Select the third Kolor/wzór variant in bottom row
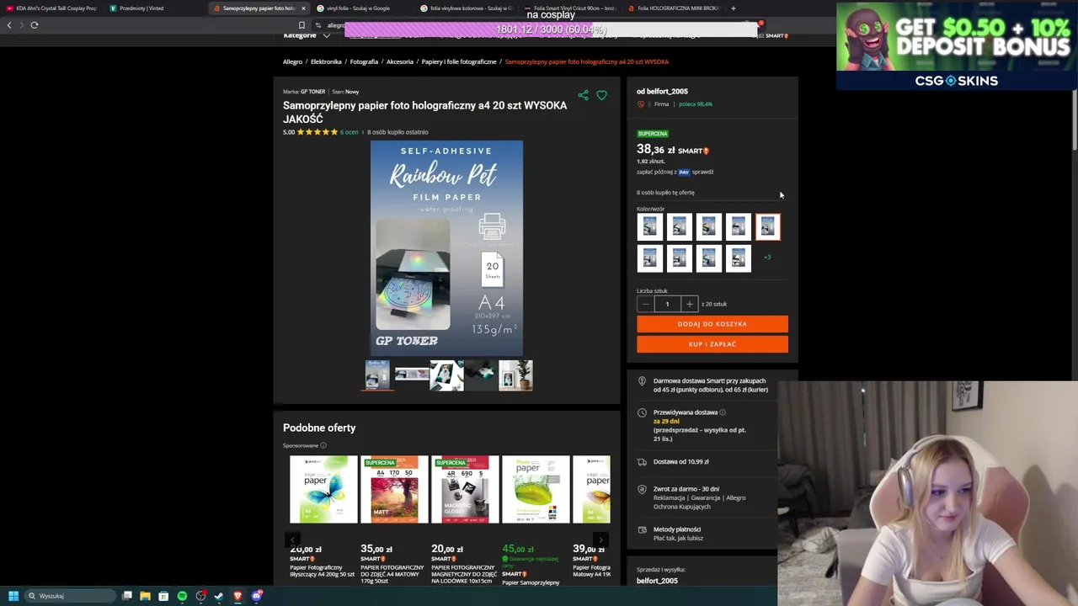1078x606 pixels. (708, 258)
